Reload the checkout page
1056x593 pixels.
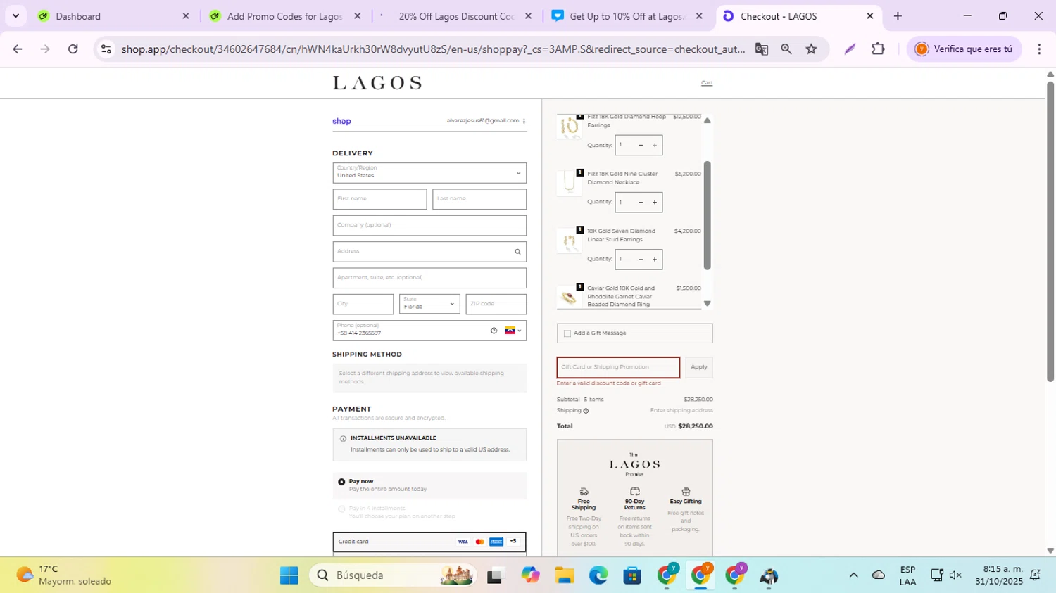coord(73,49)
